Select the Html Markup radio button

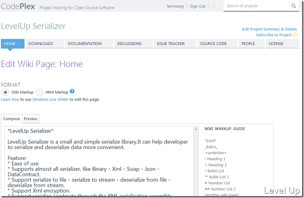pos(39,92)
